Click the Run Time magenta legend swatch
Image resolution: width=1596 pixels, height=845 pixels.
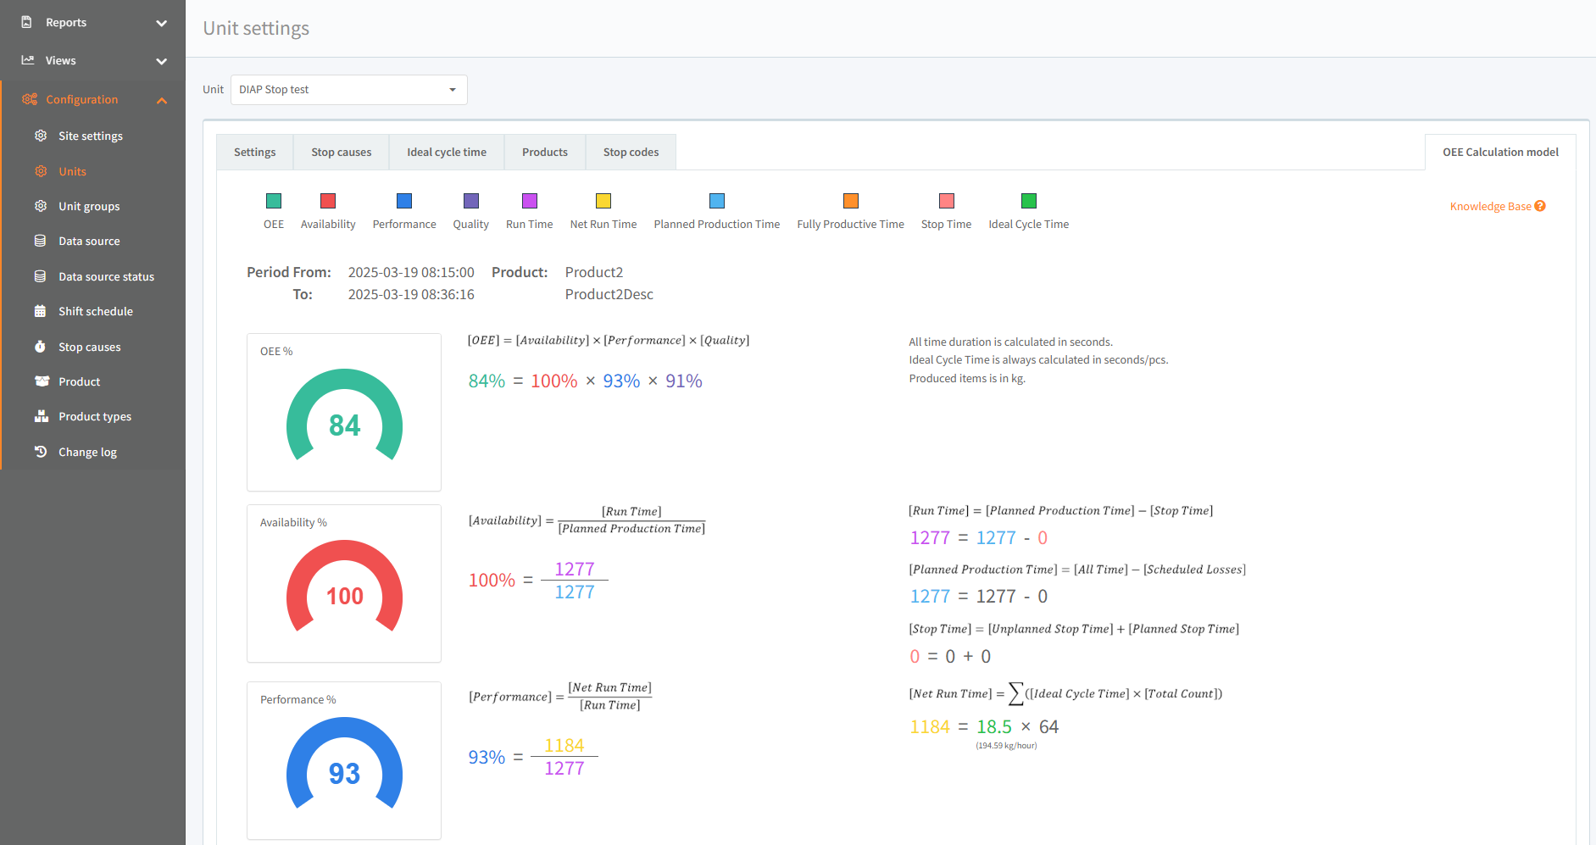[x=530, y=201]
